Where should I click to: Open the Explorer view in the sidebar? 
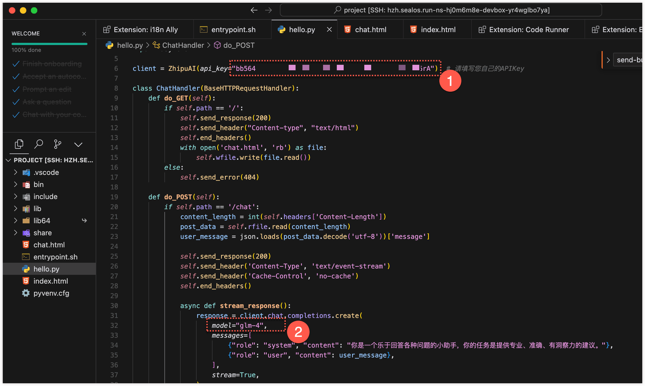click(x=19, y=144)
